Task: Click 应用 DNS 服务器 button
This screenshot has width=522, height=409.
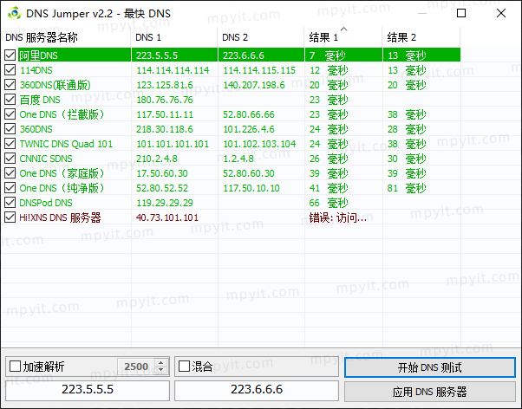Action: [430, 392]
